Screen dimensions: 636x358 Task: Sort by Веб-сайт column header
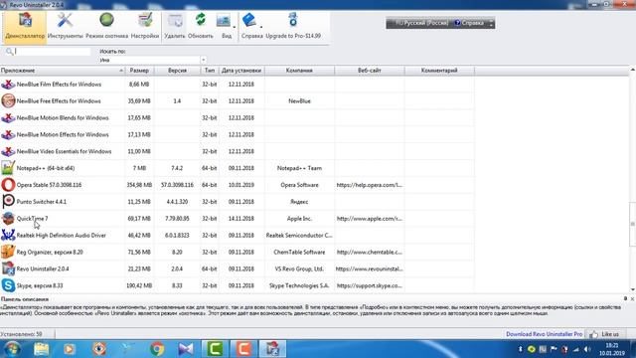[370, 71]
